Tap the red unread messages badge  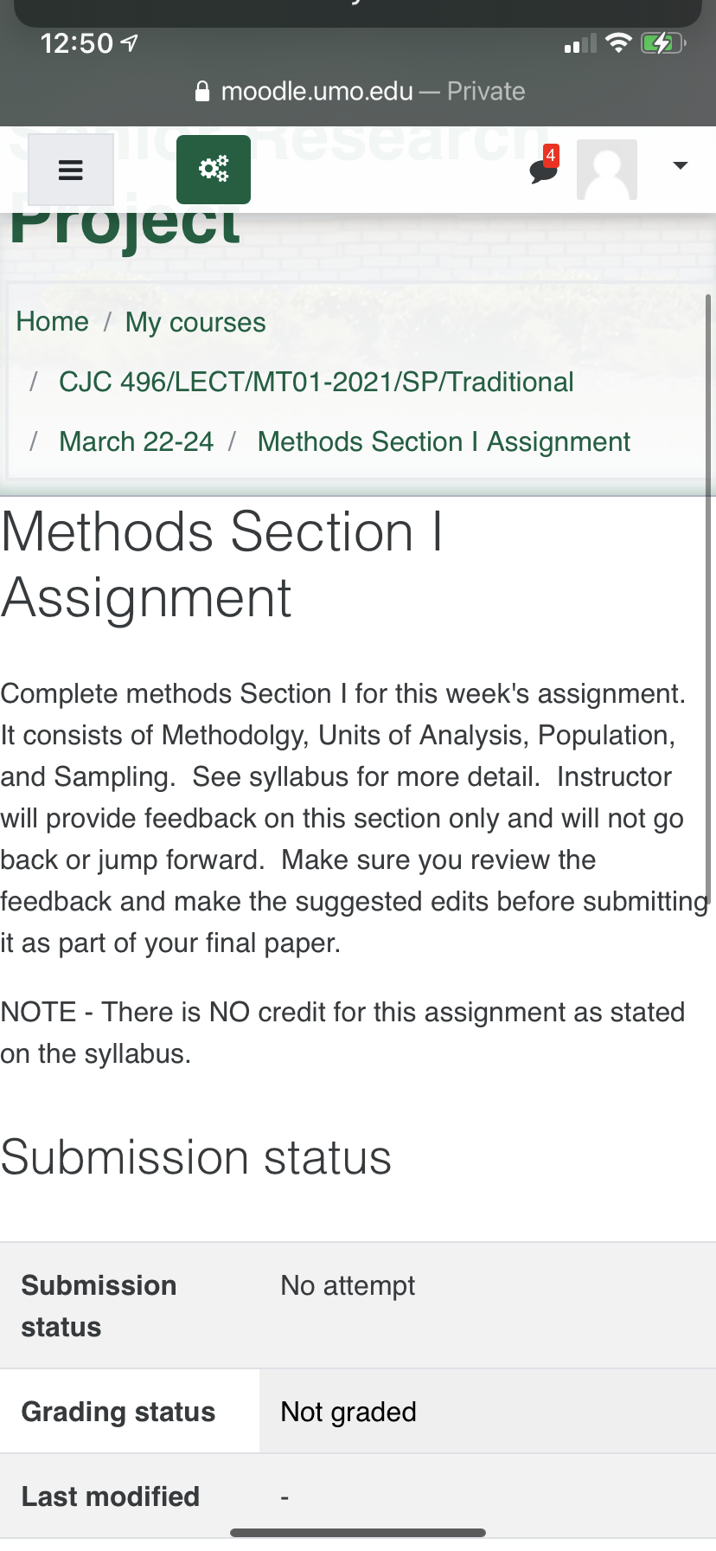coord(551,156)
